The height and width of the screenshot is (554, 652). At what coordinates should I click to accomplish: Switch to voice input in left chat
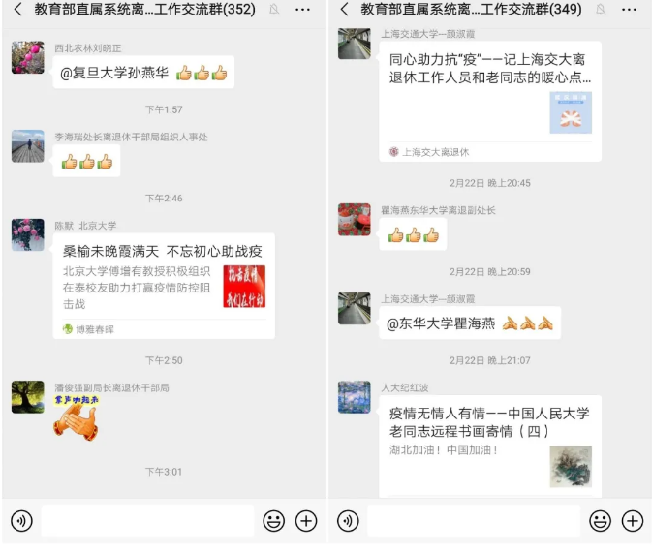tap(21, 521)
